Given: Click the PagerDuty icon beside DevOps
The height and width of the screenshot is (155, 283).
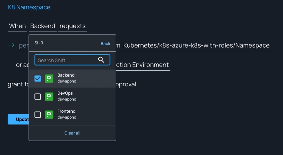Looking at the screenshot, I should click(x=49, y=96).
